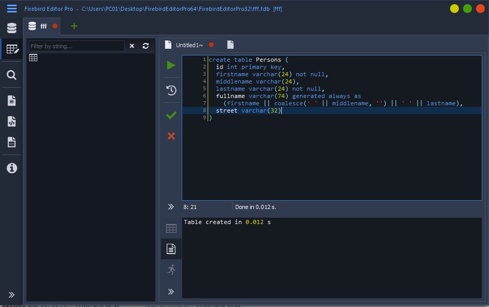Place cursor on the 'lastname varchar(24) not null,' line
Screen dimensions: 489x307
coord(270,89)
